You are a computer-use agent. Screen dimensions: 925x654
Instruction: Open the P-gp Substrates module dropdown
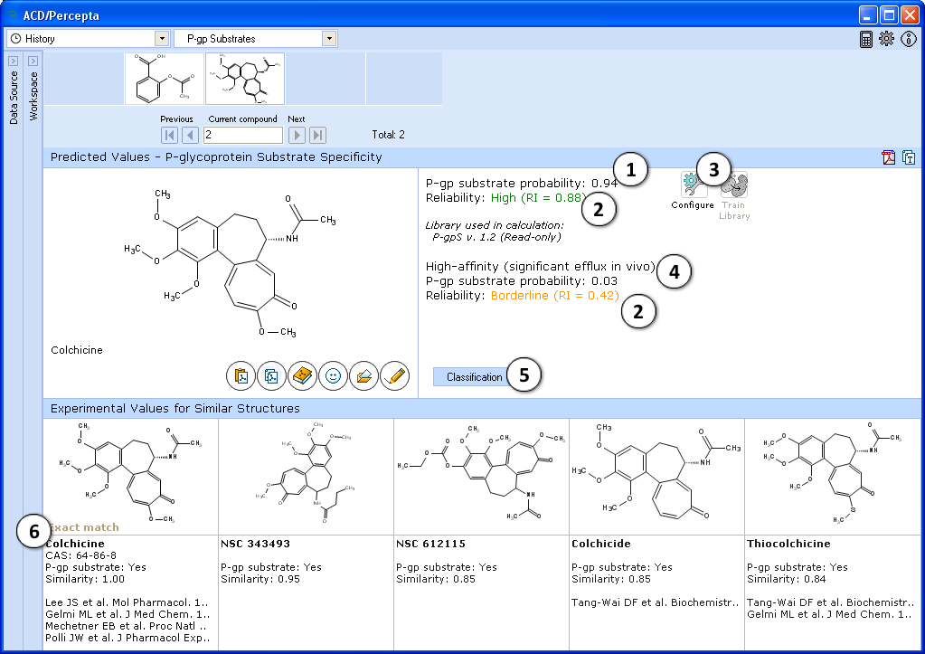click(x=329, y=39)
